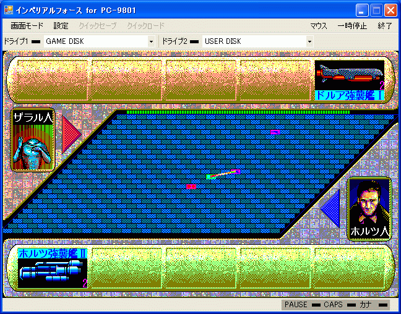Click the ホルツ強襲艦 II ship card
The width and height of the screenshot is (401, 314).
tap(53, 268)
